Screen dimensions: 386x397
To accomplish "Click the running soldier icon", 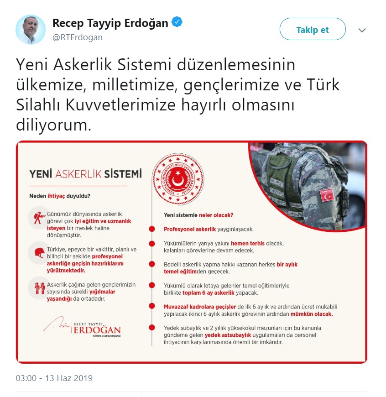I will [x=39, y=218].
